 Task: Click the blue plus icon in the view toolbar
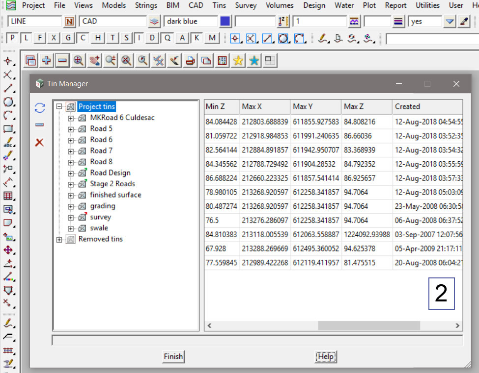pyautogui.click(x=47, y=60)
